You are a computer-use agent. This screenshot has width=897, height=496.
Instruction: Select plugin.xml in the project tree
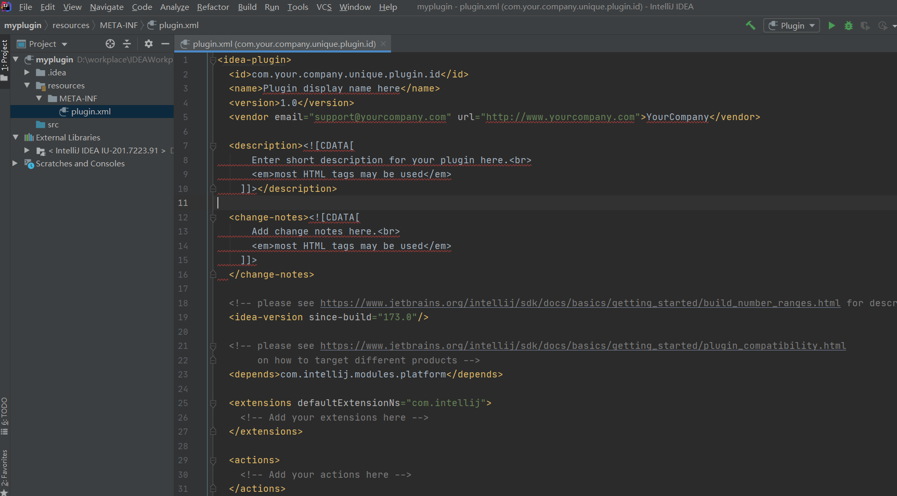[92, 111]
